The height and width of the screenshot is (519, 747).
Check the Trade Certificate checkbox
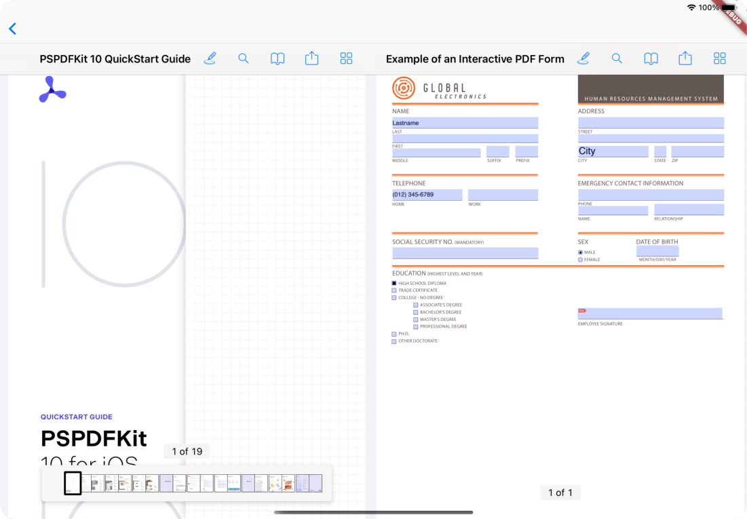394,290
